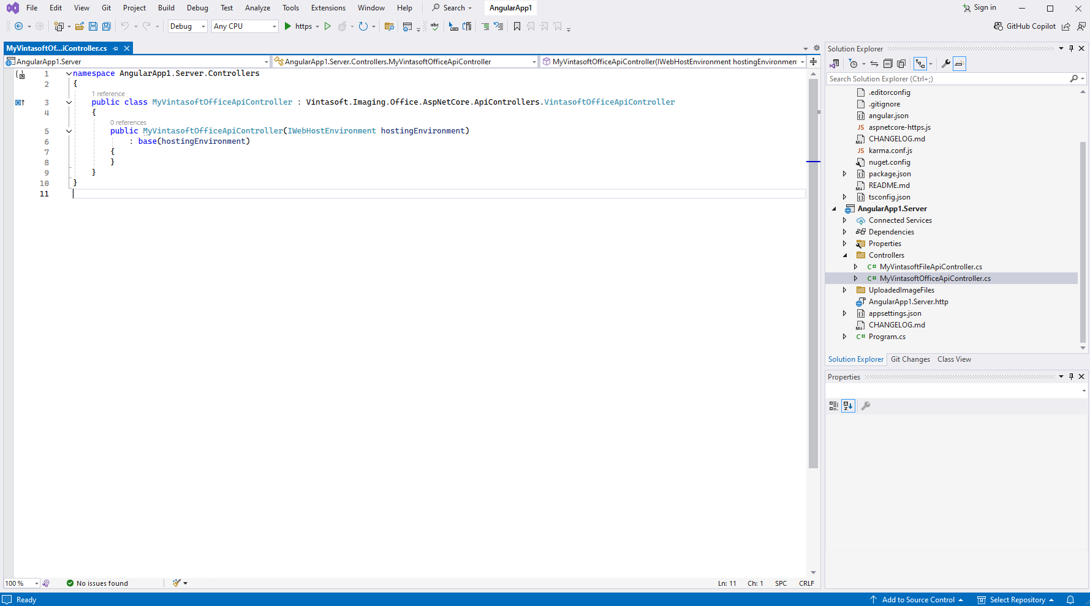1090x606 pixels.
Task: Click Collapse All in Solution Explorer toolbar
Action: [888, 64]
